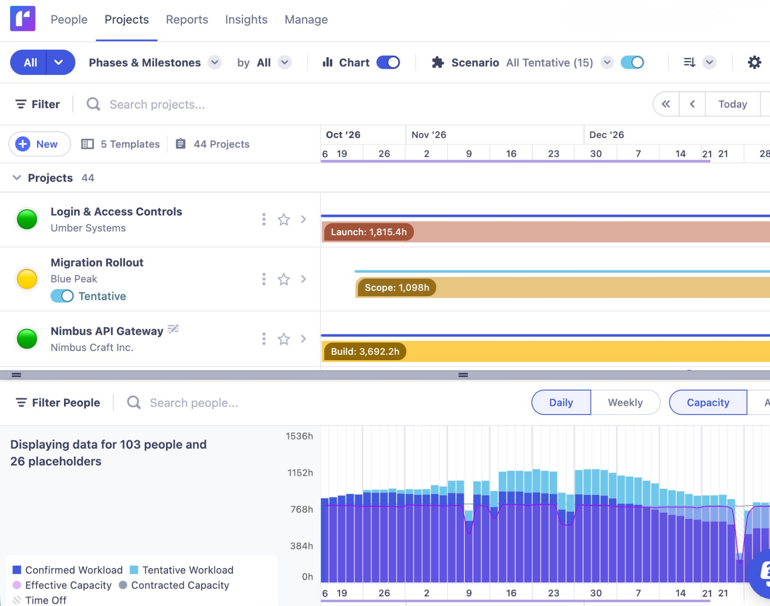Click the New project button
This screenshot has height=606, width=770.
pyautogui.click(x=40, y=144)
